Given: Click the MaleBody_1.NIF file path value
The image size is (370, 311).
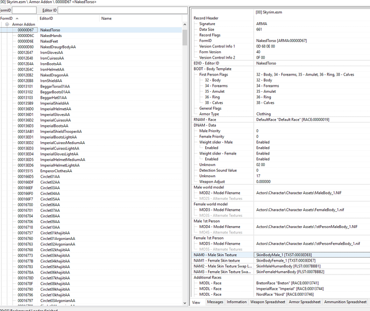Looking at the screenshot, I should (299, 193).
